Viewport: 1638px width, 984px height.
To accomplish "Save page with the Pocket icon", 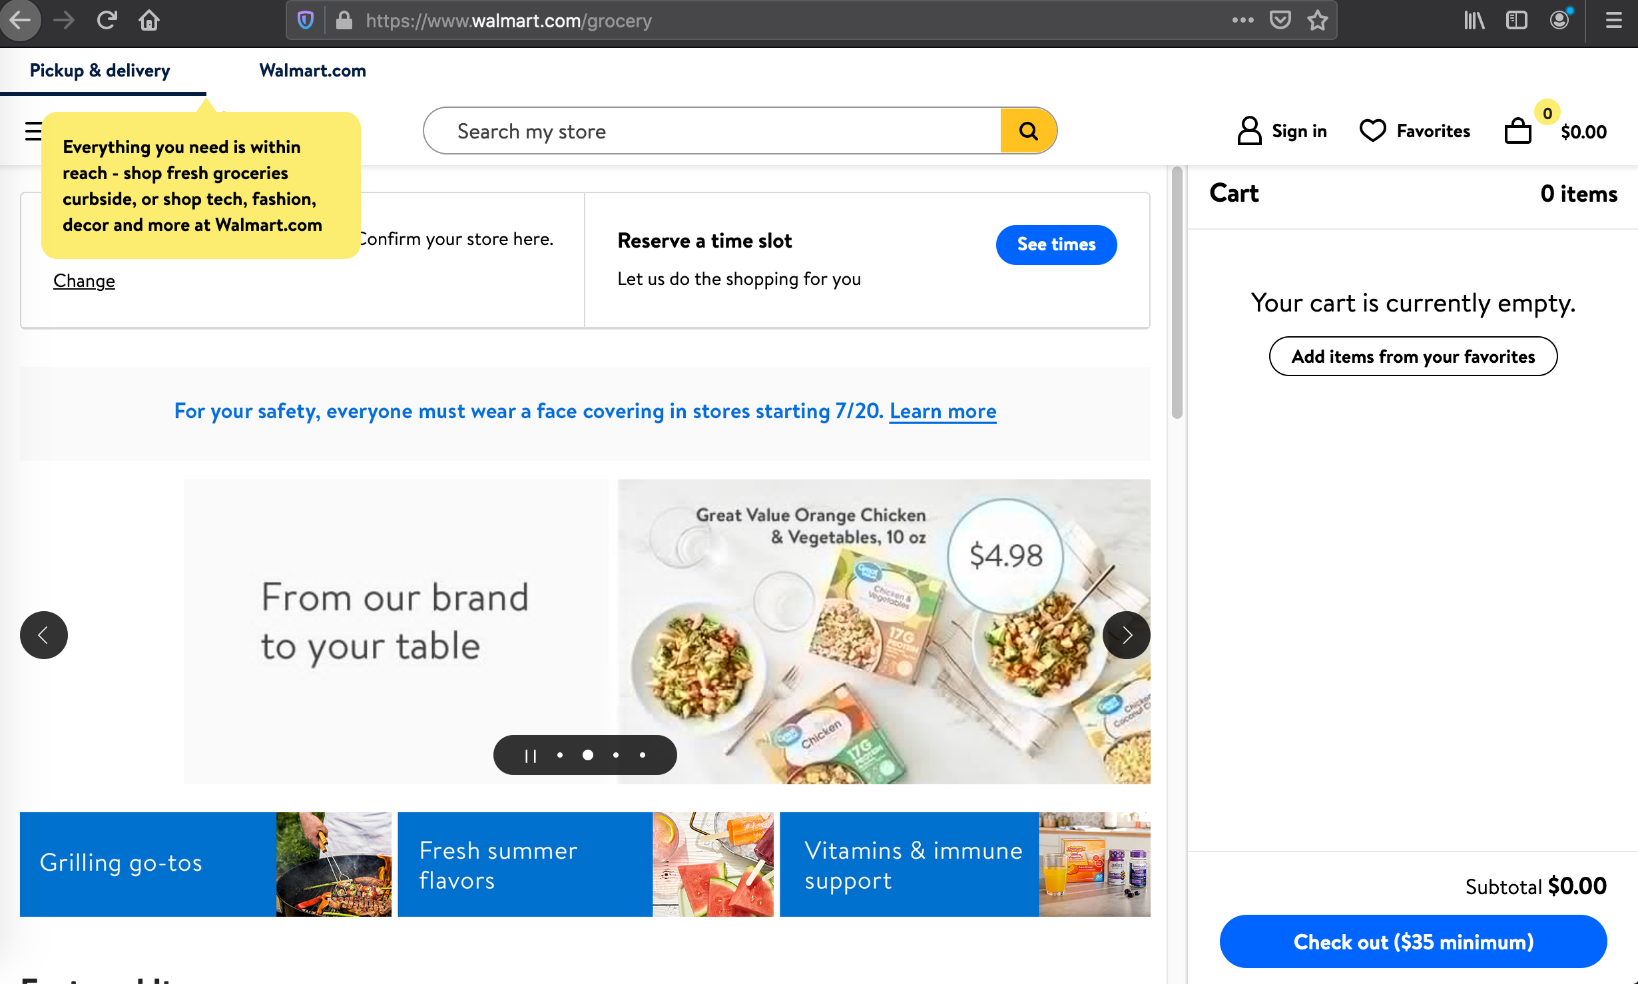I will tap(1280, 20).
